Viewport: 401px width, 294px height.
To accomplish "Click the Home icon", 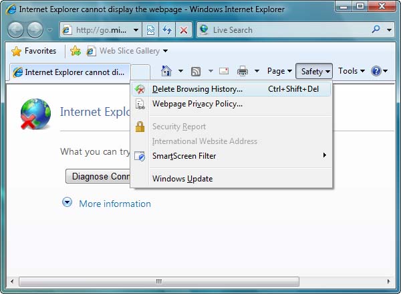I will point(166,71).
